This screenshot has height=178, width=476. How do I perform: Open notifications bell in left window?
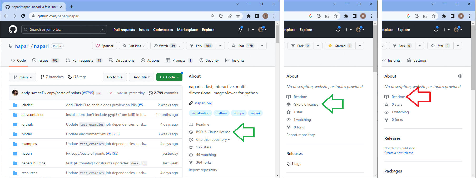240,30
